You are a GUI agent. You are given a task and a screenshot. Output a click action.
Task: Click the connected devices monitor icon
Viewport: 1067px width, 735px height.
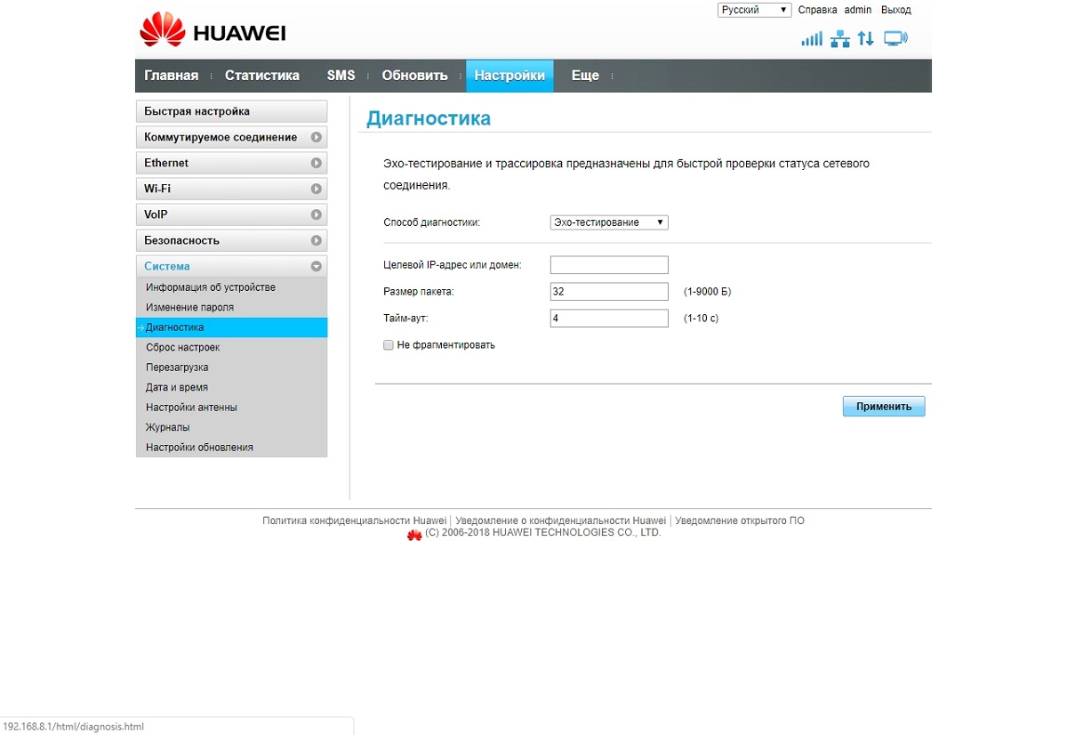point(895,38)
